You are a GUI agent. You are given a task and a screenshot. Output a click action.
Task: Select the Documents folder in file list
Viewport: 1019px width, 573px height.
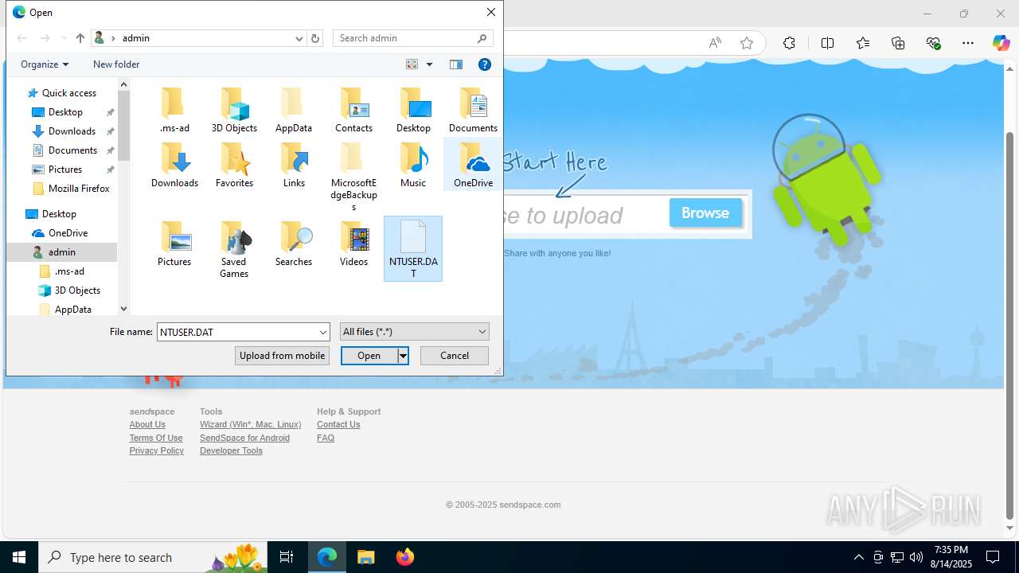tap(473, 111)
